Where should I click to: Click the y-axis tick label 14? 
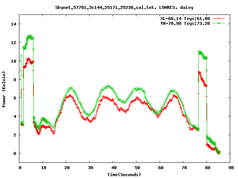coord(13,24)
